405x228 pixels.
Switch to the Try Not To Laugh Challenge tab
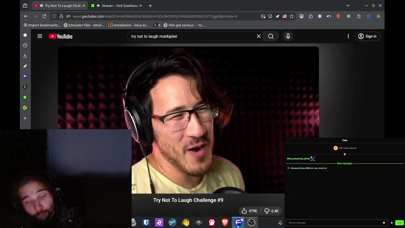(60, 5)
